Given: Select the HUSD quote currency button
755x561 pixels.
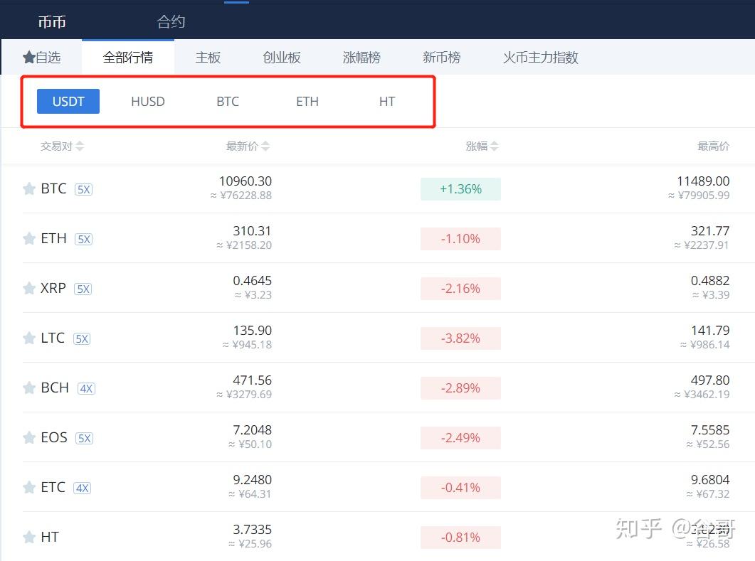Looking at the screenshot, I should coord(147,101).
